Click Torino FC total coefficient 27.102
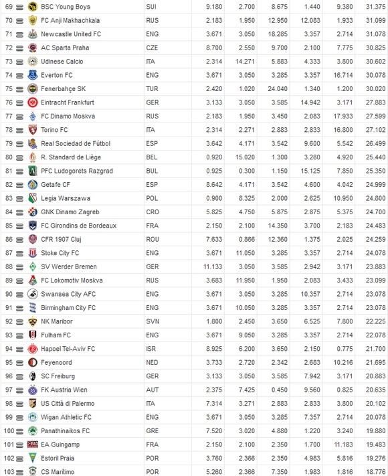This screenshot has height=476, width=388. coord(375,130)
